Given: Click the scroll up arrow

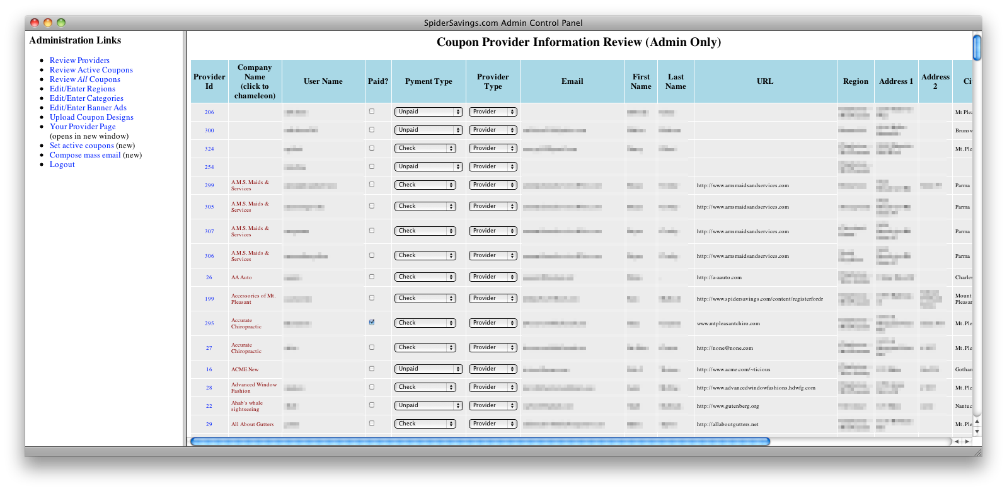Looking at the screenshot, I should click(x=977, y=422).
